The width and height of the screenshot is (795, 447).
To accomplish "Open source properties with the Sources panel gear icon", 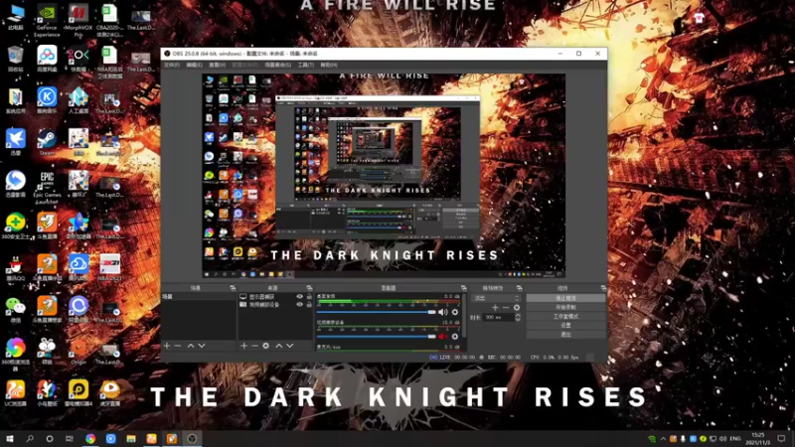I will coord(265,346).
